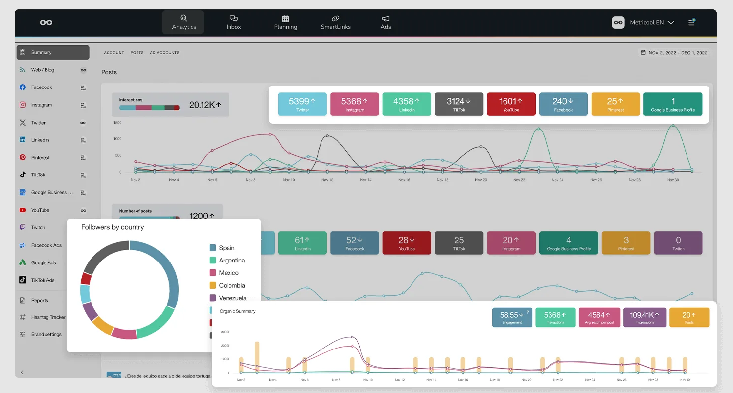
Task: Click the Google Ads icon
Action: pos(23,262)
